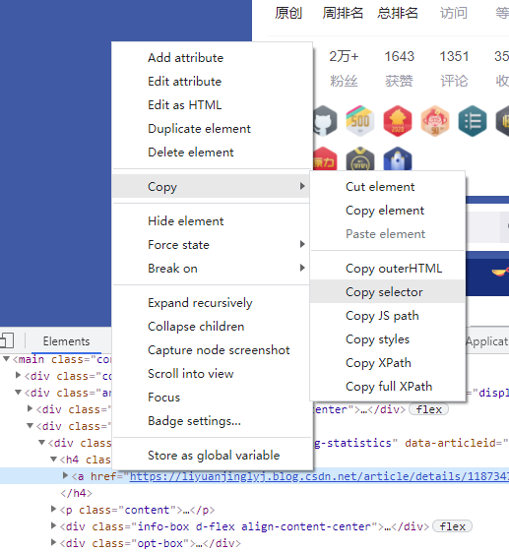Click the 访问 stat label
The width and height of the screenshot is (509, 552).
point(454,13)
